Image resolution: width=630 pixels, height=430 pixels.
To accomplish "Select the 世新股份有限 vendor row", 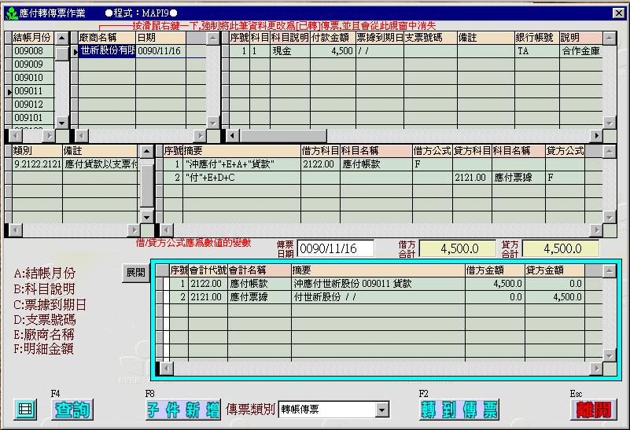I will pos(107,51).
